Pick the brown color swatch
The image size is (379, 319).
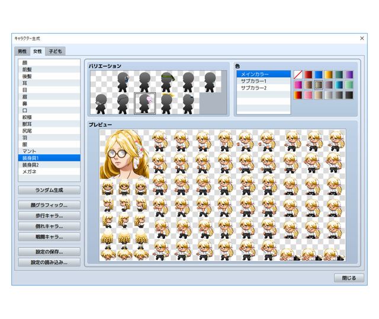tap(308, 85)
